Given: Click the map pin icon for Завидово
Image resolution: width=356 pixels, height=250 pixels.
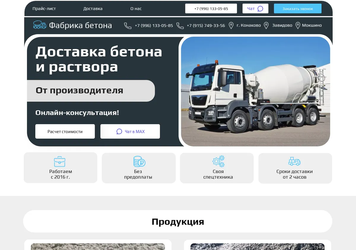Looking at the screenshot, I should 266,25.
